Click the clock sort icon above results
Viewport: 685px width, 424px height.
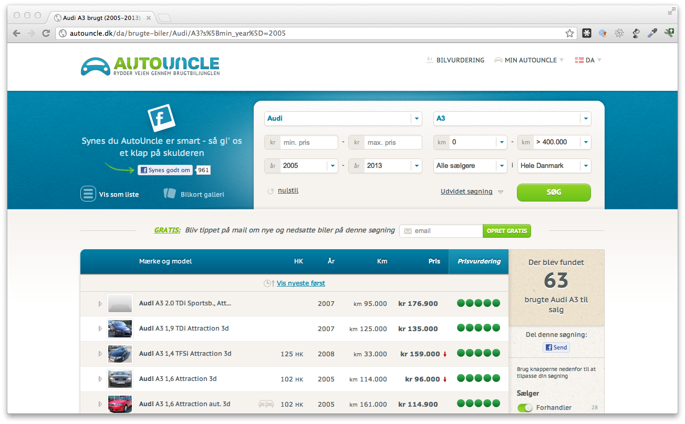269,283
